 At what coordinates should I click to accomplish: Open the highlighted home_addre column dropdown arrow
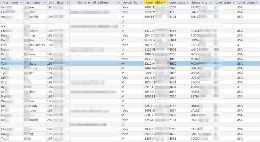[165, 3]
